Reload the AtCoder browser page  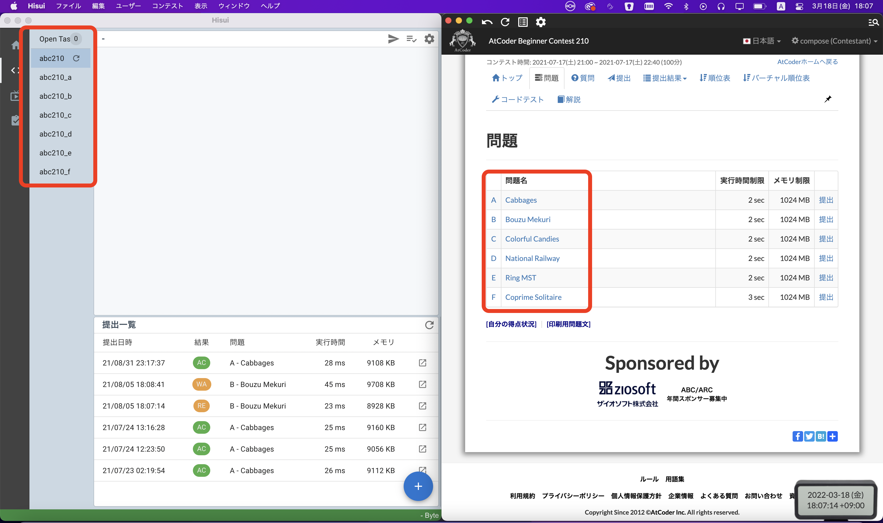click(x=505, y=22)
